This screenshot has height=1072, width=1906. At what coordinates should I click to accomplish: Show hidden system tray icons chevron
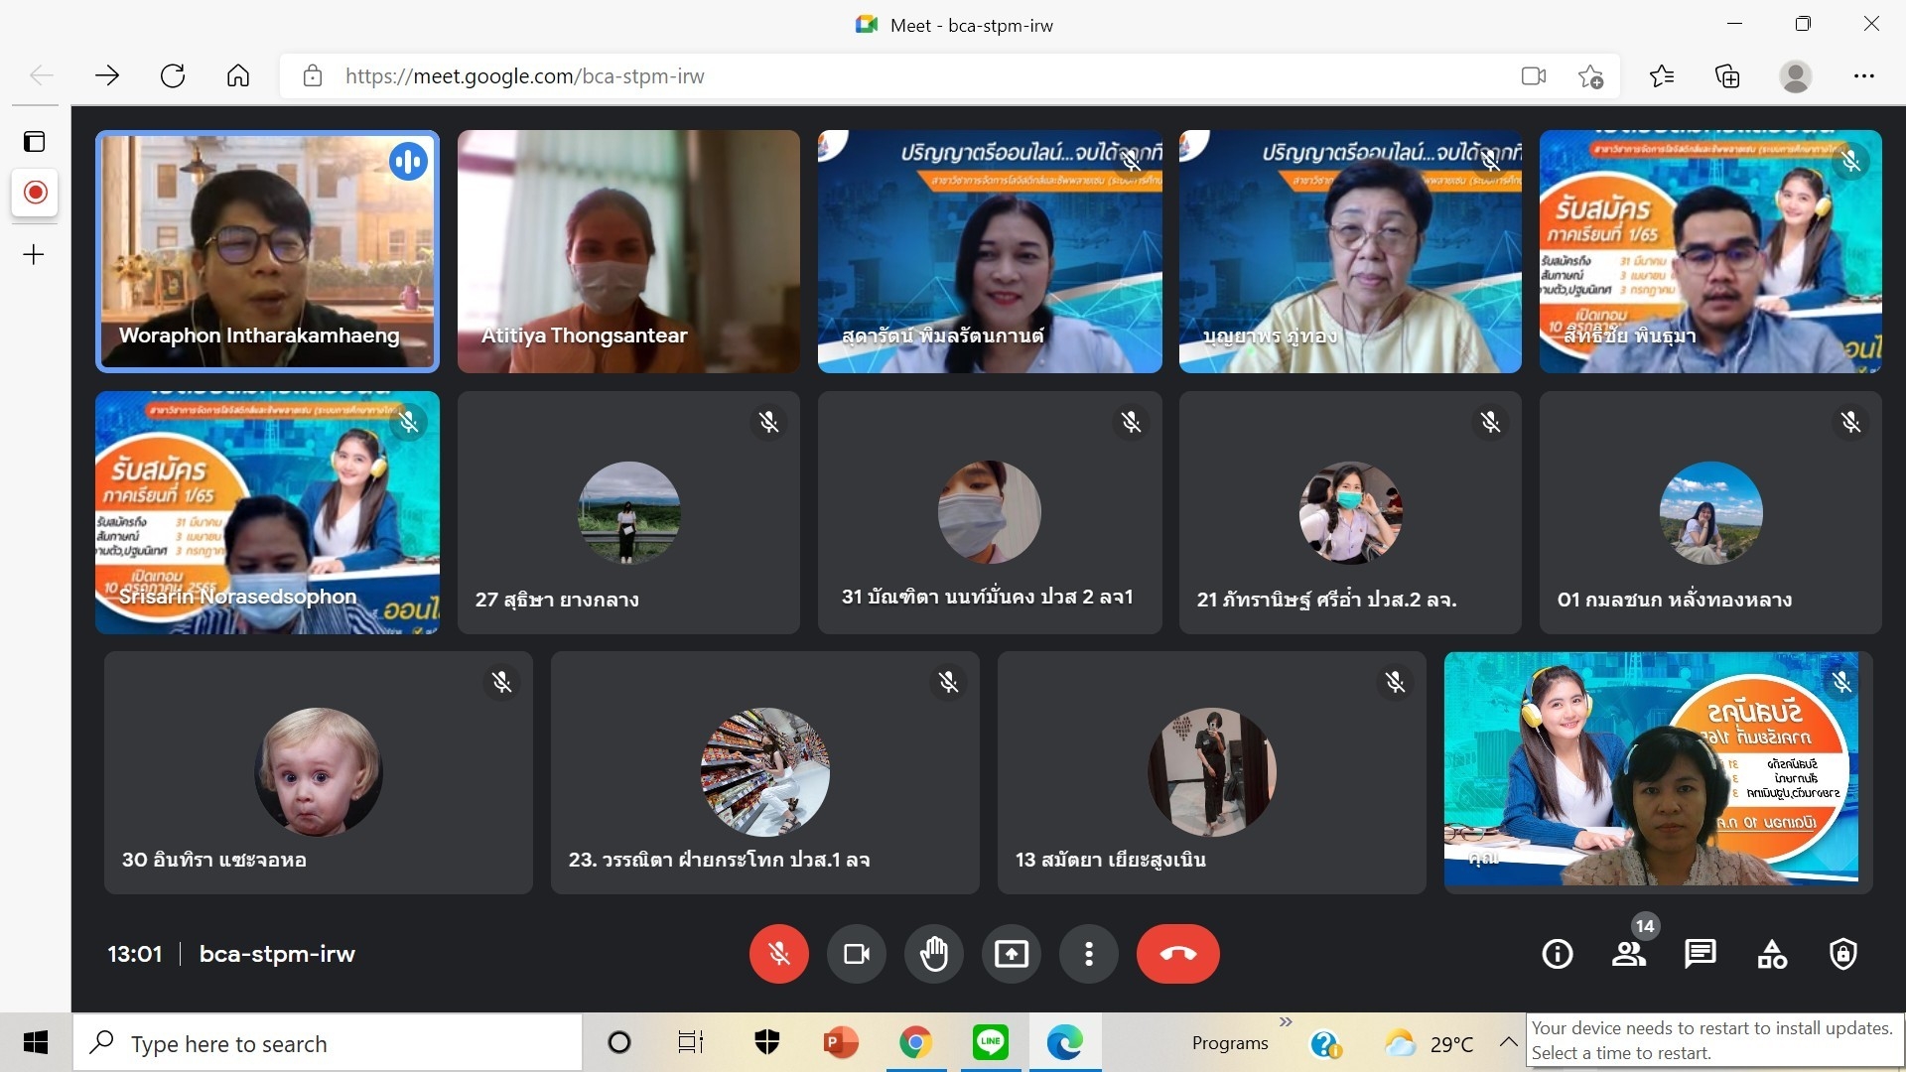coord(1508,1042)
